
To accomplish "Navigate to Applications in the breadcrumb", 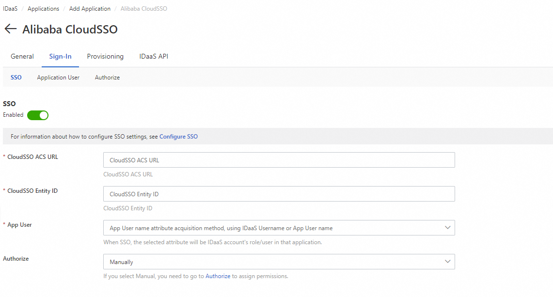I will coord(44,8).
